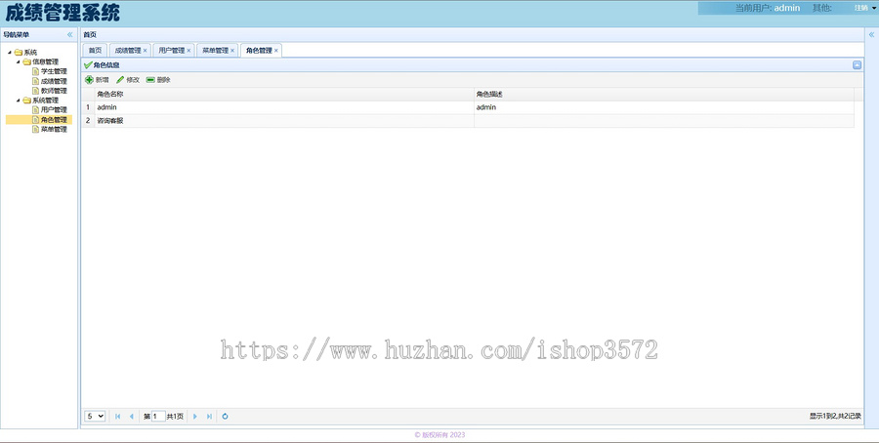Click the 成绩管理系统 title
This screenshot has width=879, height=443.
[63, 13]
